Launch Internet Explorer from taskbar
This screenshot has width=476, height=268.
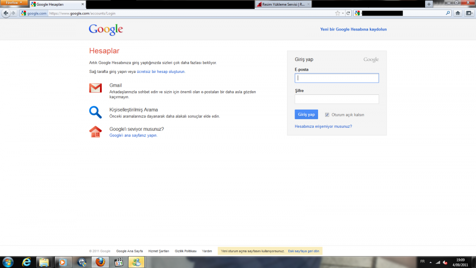(x=26, y=262)
